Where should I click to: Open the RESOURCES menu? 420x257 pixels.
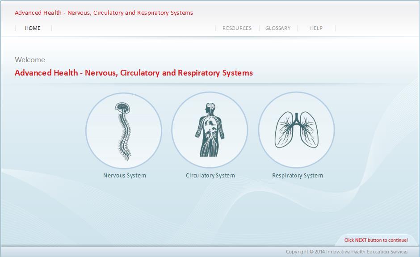(237, 28)
